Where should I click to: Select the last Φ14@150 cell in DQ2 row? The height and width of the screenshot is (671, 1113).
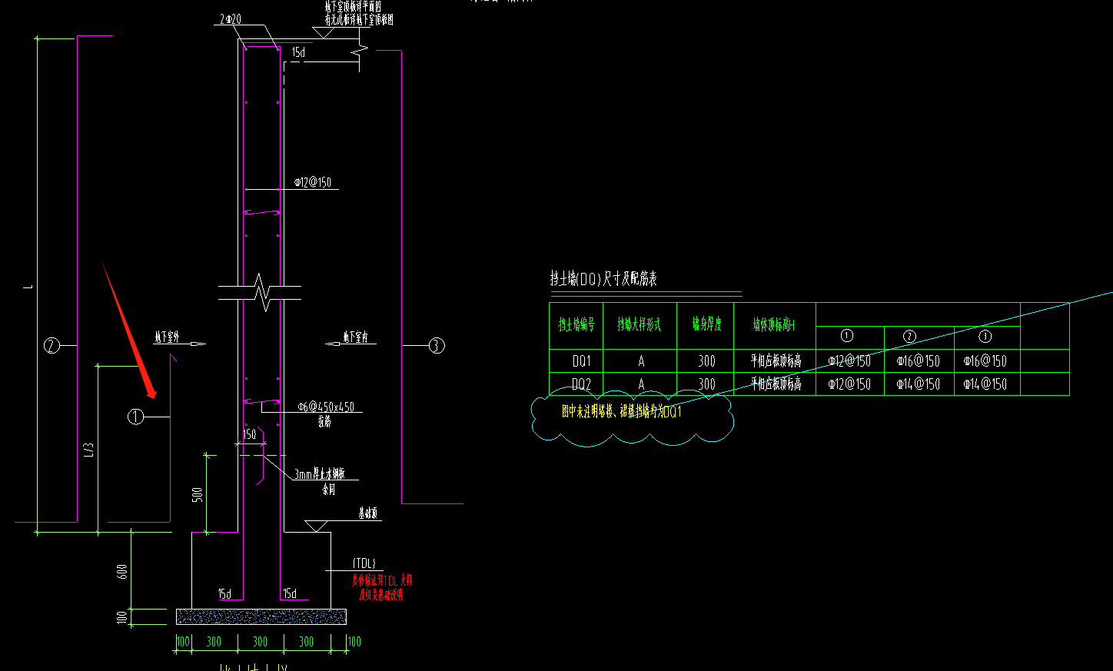point(985,384)
